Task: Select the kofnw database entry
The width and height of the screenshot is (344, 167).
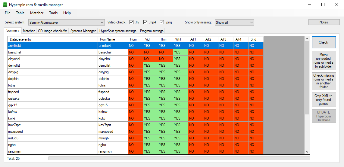Action: pyautogui.click(x=52, y=112)
